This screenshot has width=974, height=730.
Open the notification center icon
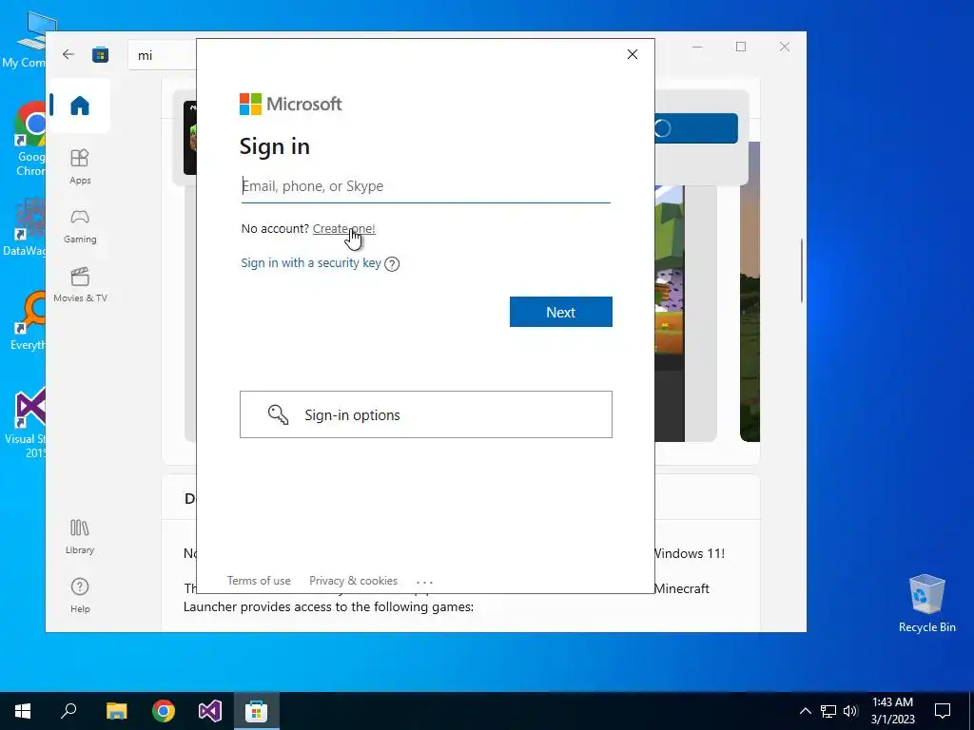(943, 711)
